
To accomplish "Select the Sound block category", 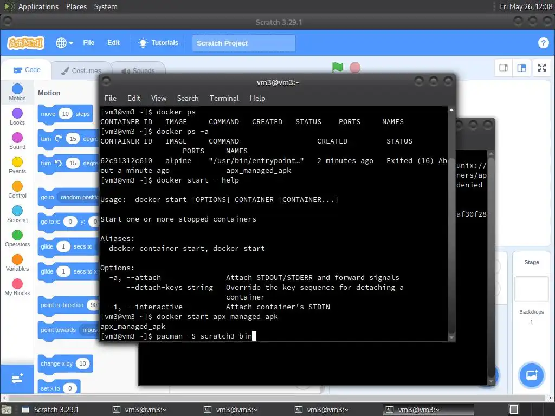I will coord(17,141).
